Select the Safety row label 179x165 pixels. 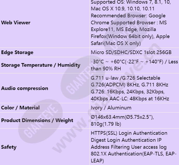(x=9, y=147)
